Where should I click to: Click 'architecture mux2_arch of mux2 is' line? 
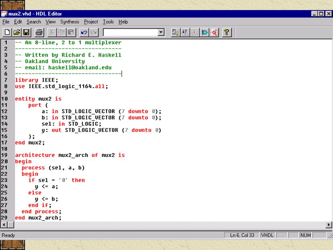70,155
